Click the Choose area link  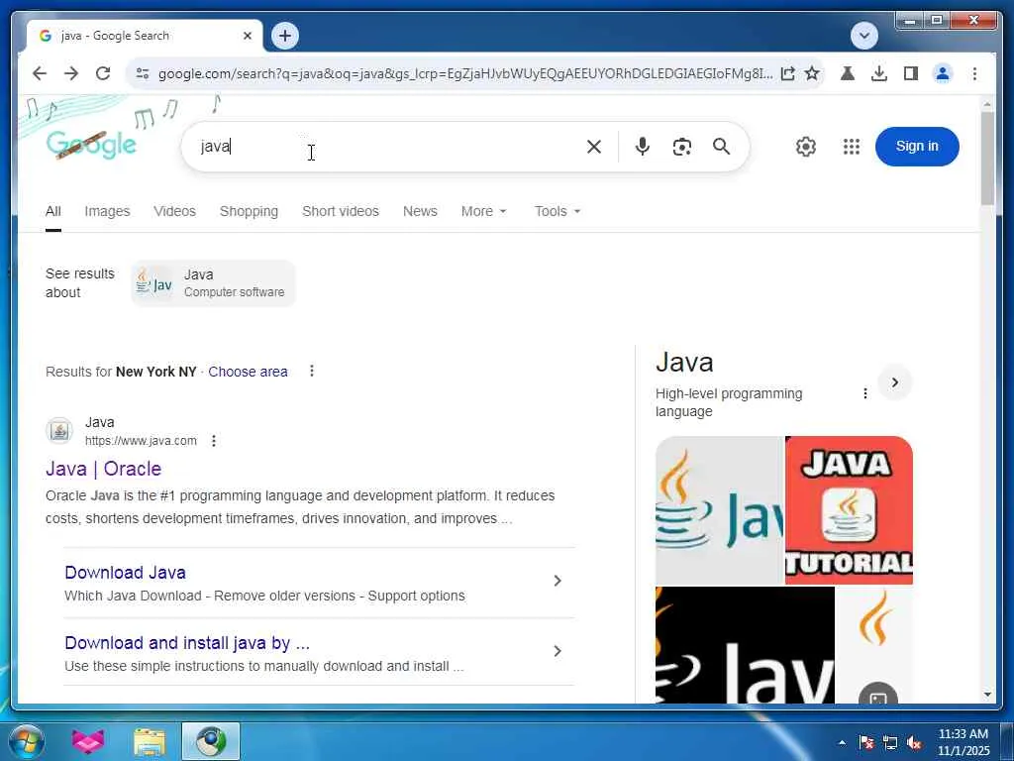[x=248, y=372]
